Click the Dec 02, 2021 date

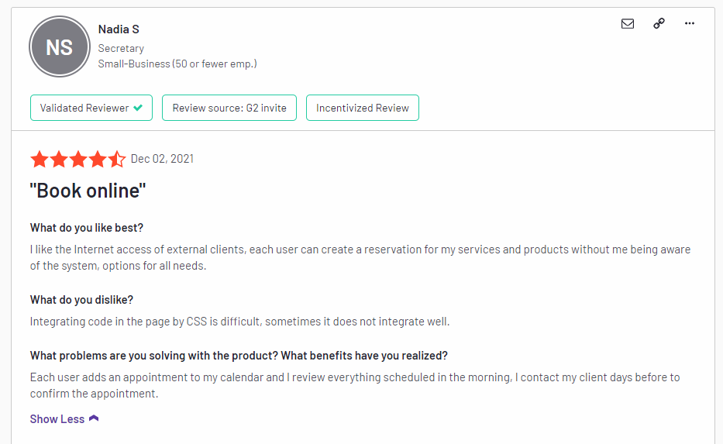[162, 159]
